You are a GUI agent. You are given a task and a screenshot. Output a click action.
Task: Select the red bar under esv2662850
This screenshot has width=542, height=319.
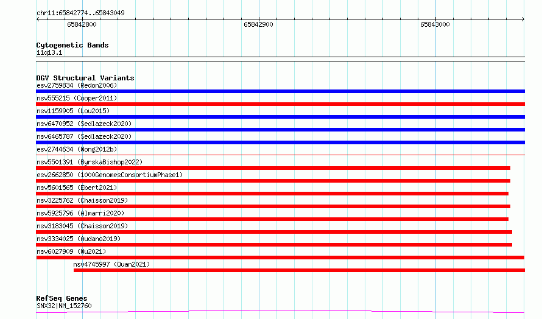[273, 181]
